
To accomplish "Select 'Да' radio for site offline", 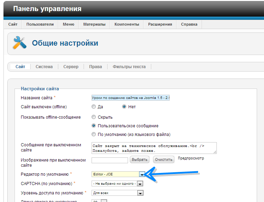I will point(94,107).
